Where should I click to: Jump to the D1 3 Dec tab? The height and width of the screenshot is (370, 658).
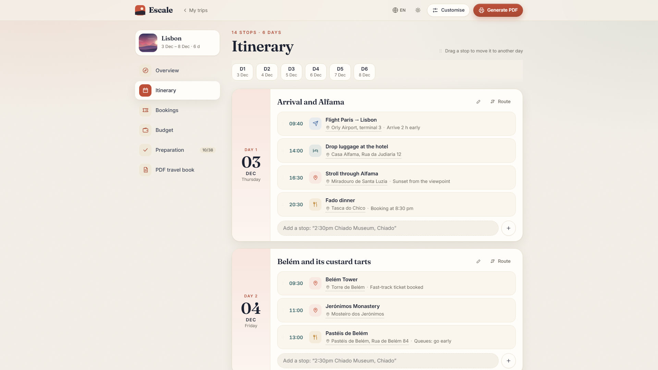242,72
